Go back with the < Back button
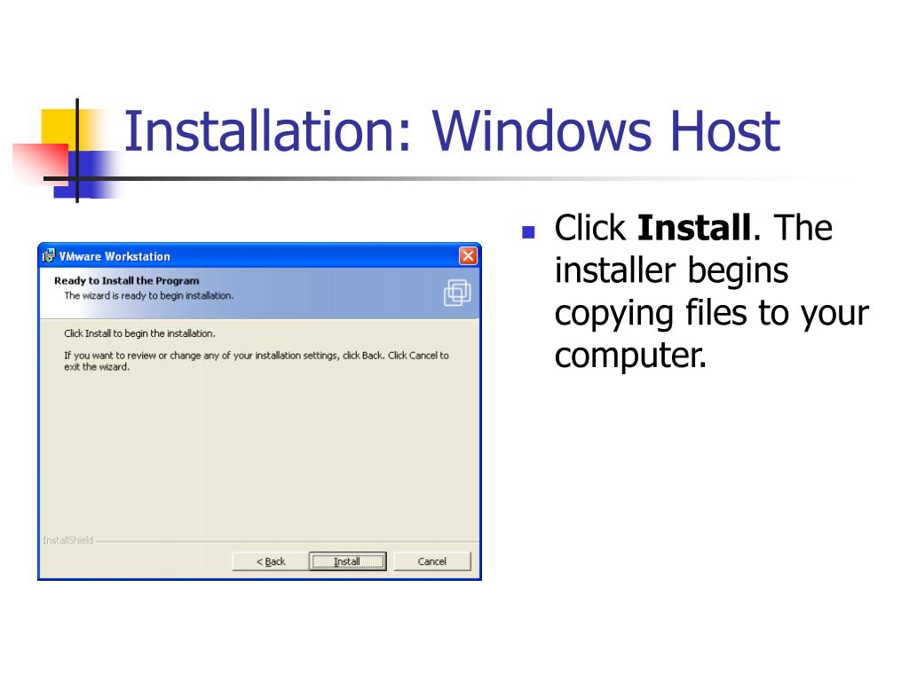This screenshot has width=909, height=681. tap(270, 561)
